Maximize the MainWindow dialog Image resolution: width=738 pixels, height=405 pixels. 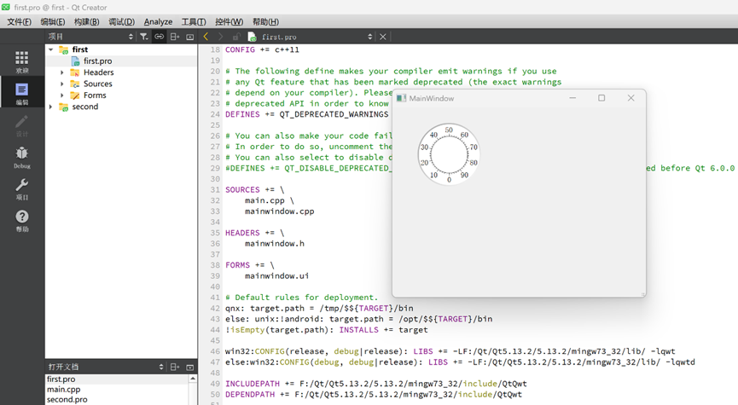point(601,98)
